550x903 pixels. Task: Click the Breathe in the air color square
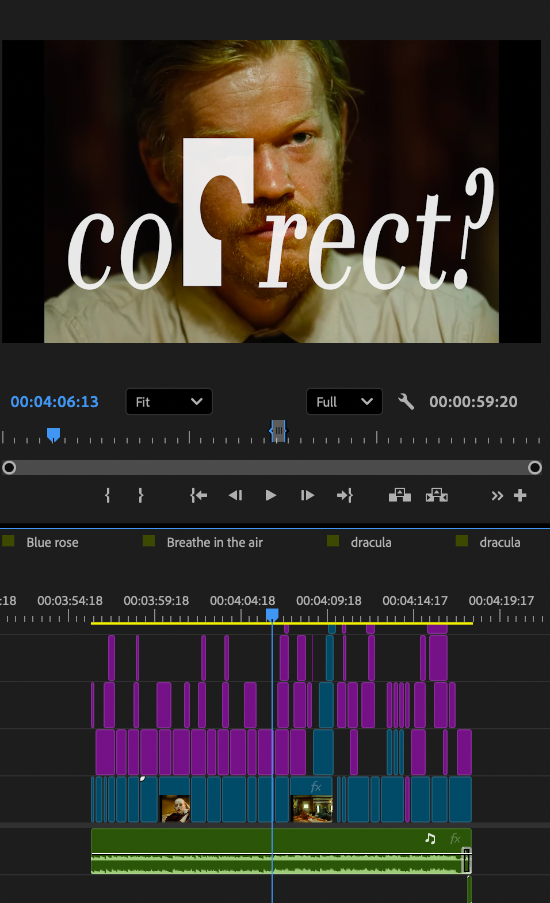coord(149,541)
